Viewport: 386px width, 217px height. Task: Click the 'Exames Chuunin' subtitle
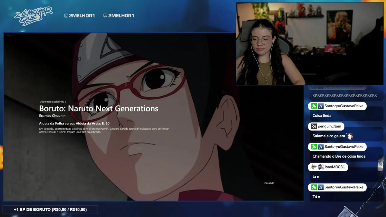click(x=52, y=116)
